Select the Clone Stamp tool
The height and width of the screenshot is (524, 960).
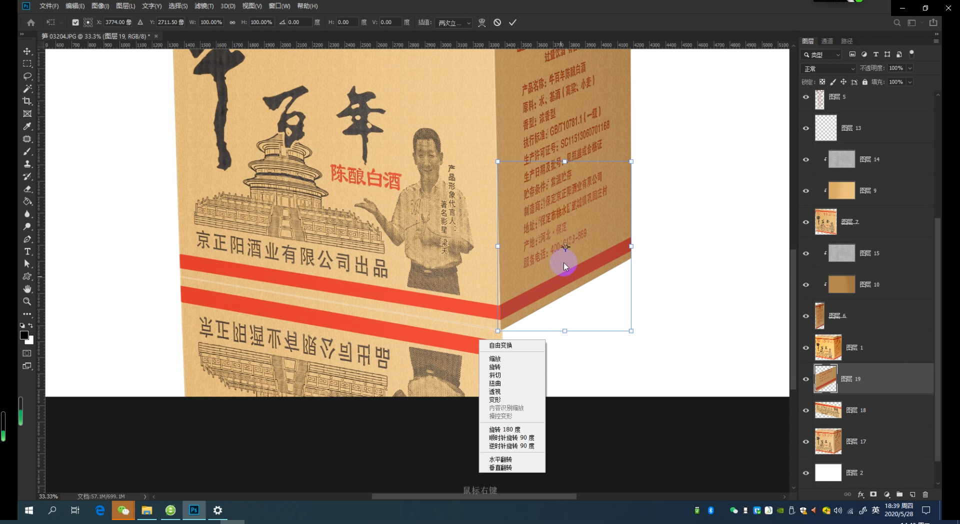(x=27, y=164)
